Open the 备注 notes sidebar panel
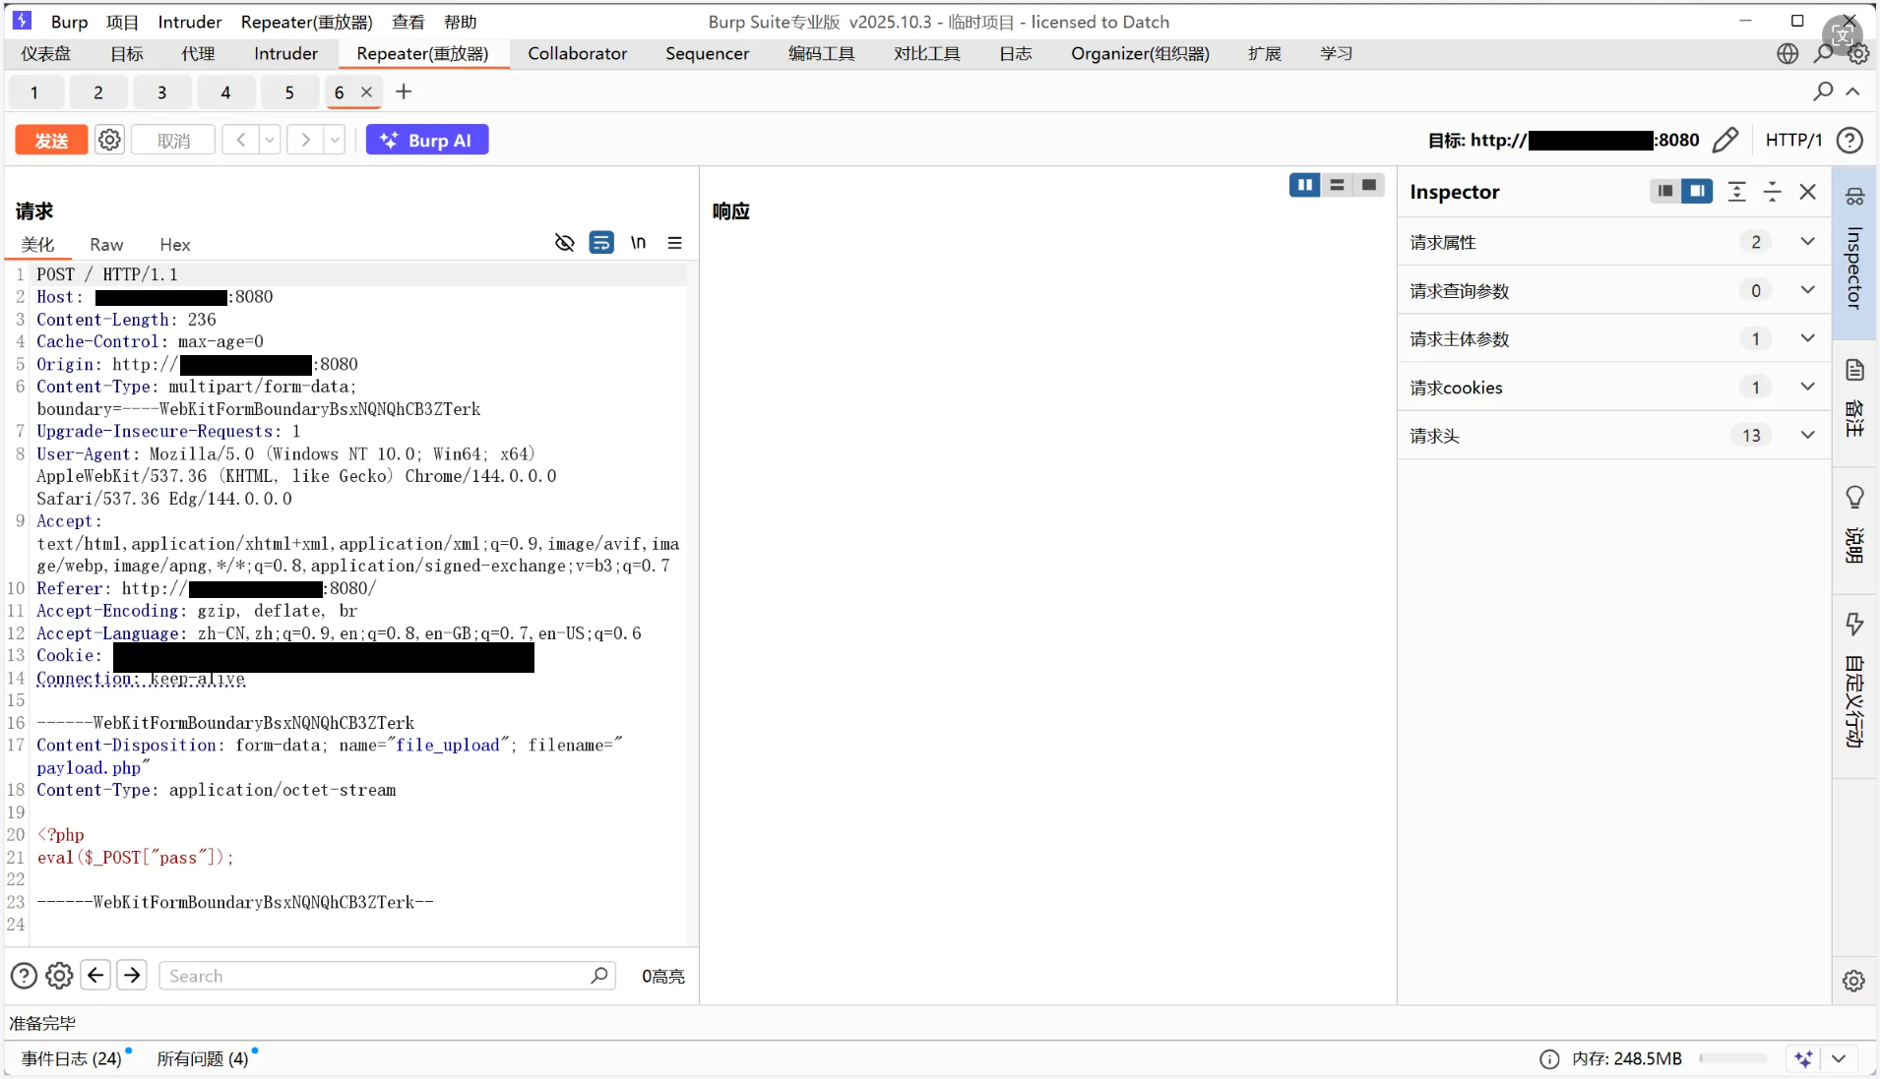This screenshot has width=1880, height=1079. [x=1854, y=397]
